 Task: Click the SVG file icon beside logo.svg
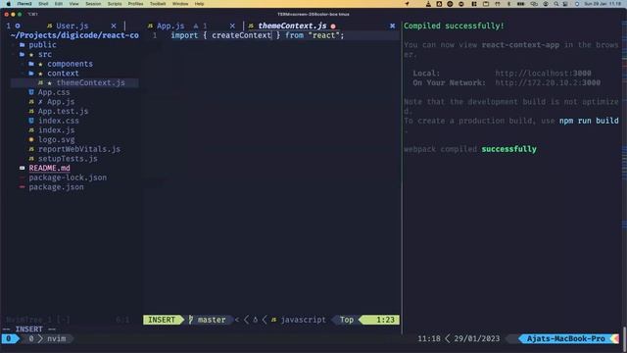point(31,139)
